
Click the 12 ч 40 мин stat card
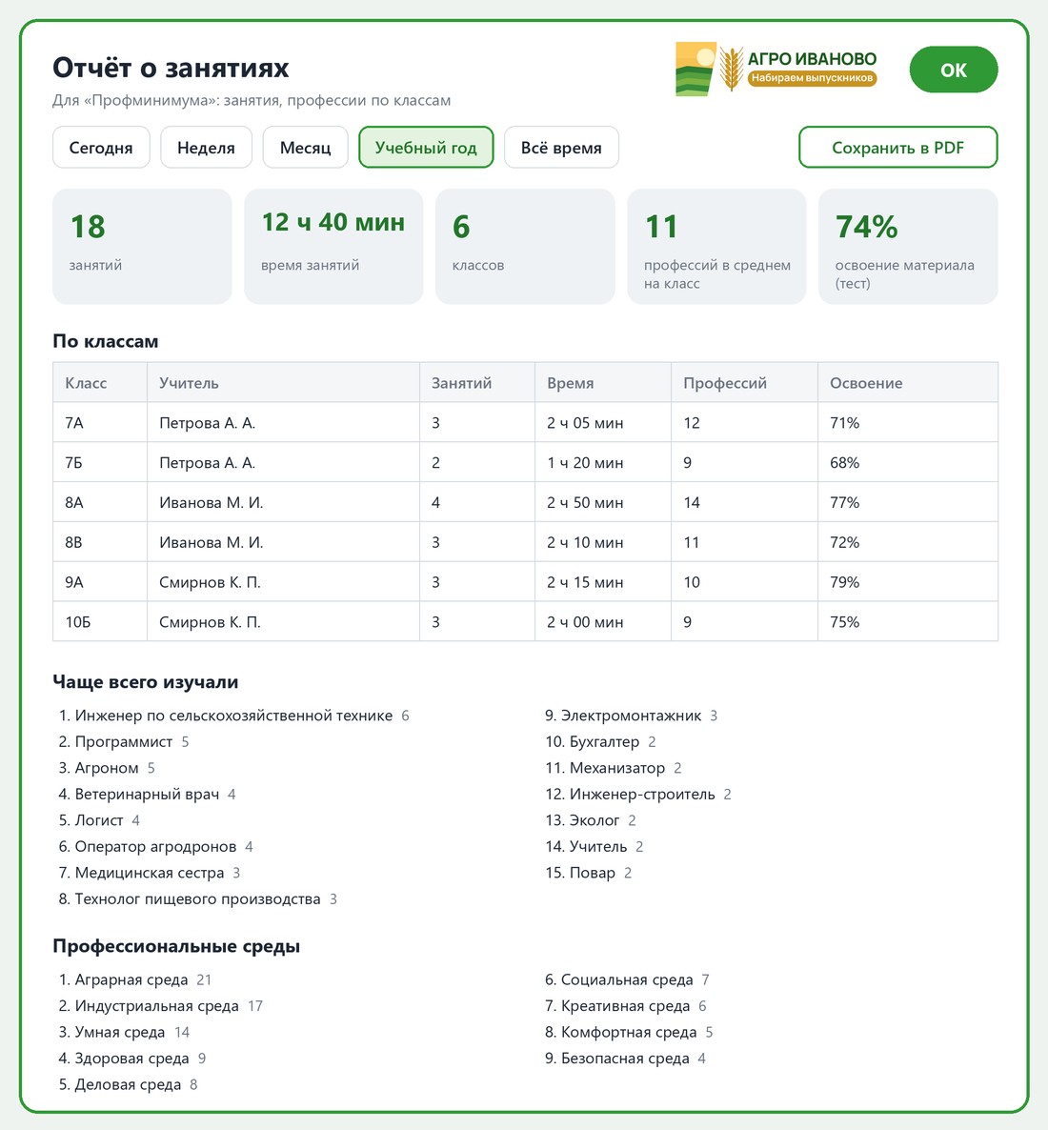[x=333, y=247]
